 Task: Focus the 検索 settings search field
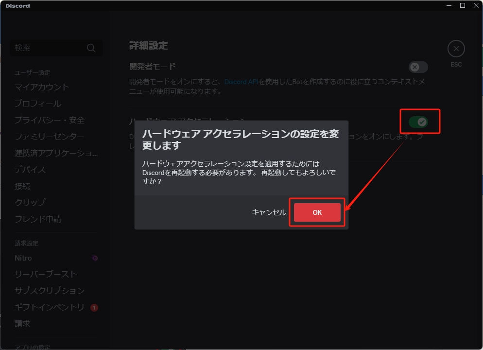point(56,48)
